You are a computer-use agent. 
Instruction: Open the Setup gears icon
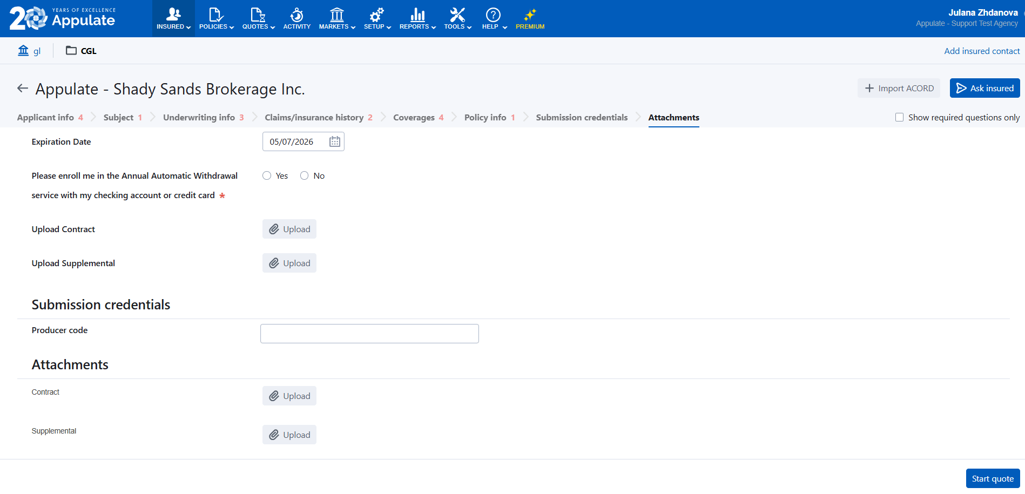click(x=377, y=15)
